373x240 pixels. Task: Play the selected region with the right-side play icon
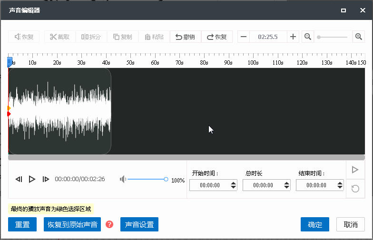[x=355, y=170]
